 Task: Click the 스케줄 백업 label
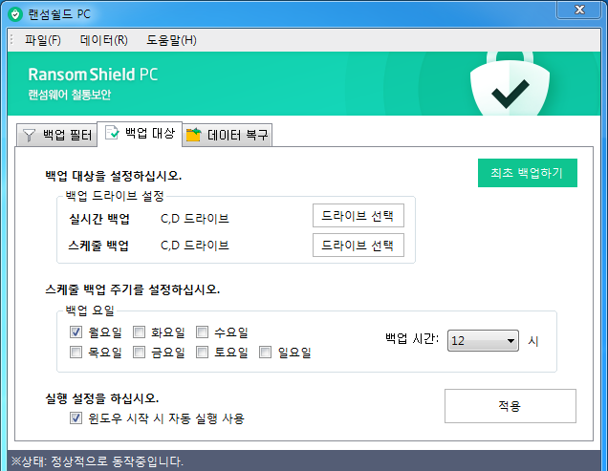pyautogui.click(x=98, y=245)
